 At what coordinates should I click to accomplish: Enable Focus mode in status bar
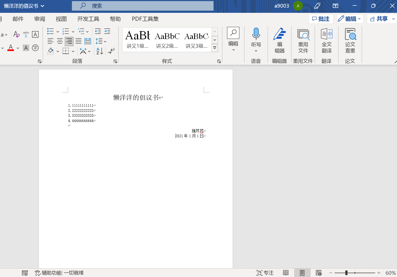(x=265, y=273)
